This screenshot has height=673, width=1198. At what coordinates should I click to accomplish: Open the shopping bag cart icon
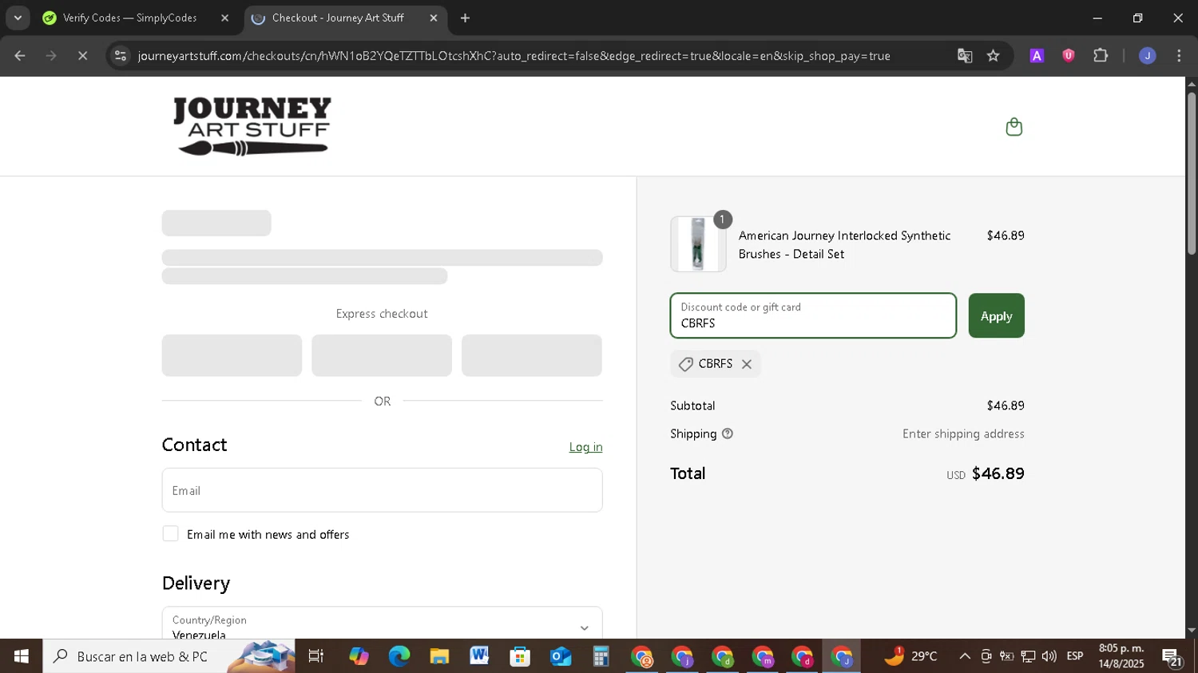[1014, 127]
